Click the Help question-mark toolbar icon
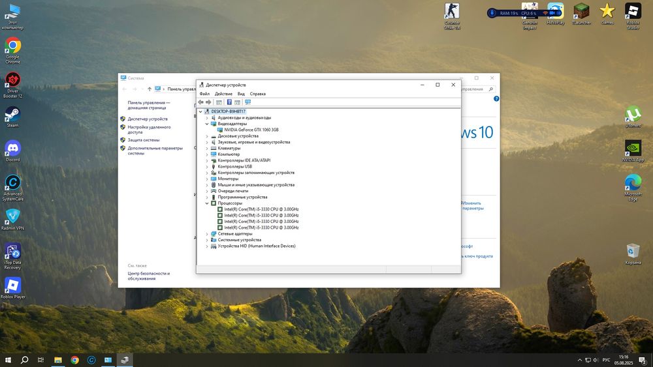This screenshot has width=653, height=367. pos(229,102)
